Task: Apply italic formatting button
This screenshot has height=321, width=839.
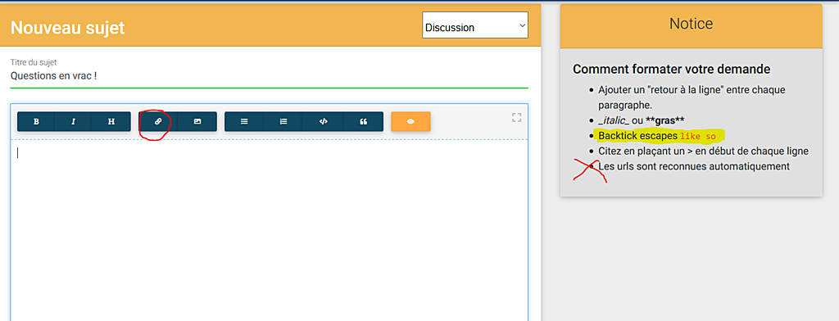Action: click(x=73, y=121)
